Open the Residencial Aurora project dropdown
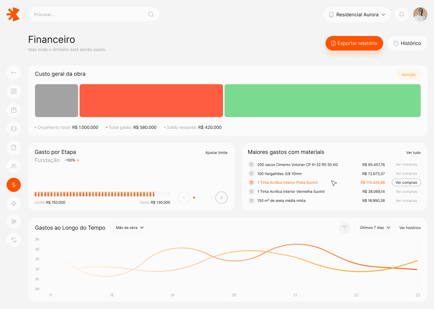The height and width of the screenshot is (309, 434). click(x=357, y=14)
